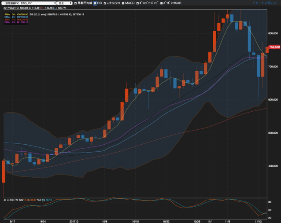Toggle the ストキャスティクス stochastics checkbox
This screenshot has width=281, height=223.
[x=105, y=3]
